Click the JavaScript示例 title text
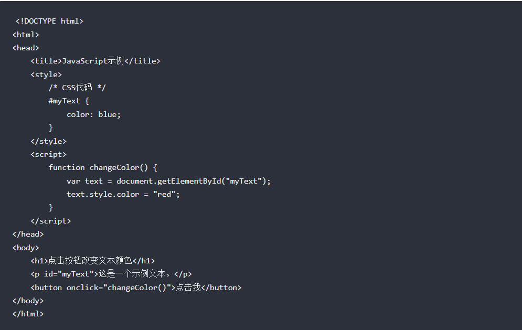 tap(93, 61)
